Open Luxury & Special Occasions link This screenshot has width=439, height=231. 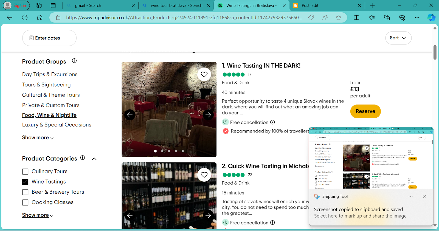[x=57, y=125]
